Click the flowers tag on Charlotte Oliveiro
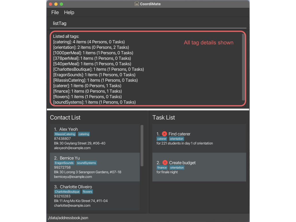This screenshot has width=296, height=222. click(x=87, y=192)
